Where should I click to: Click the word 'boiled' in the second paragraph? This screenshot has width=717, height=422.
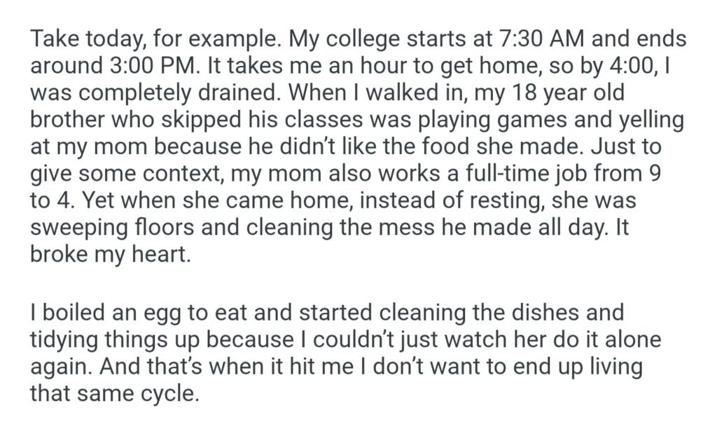[x=69, y=313]
